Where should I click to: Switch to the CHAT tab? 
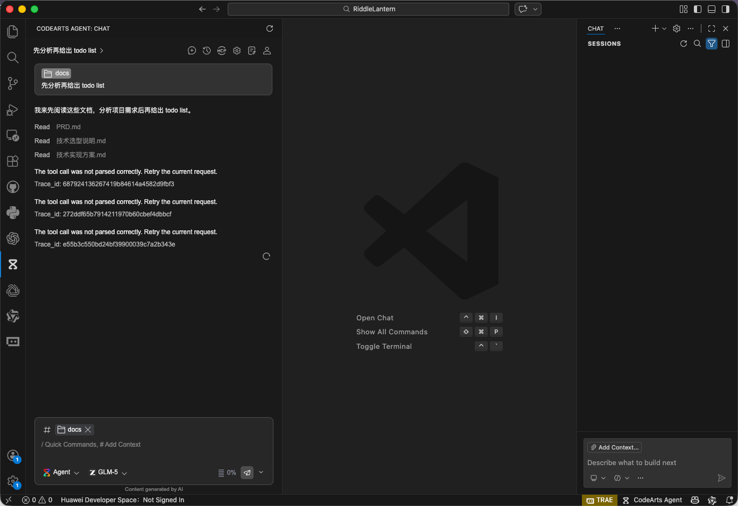(596, 29)
